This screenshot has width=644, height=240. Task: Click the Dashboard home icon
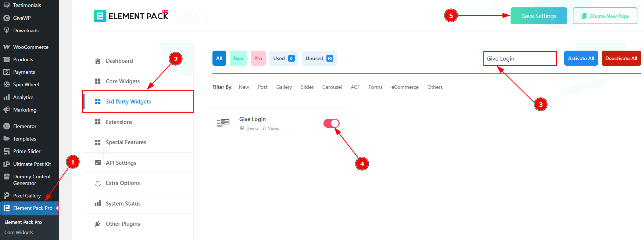point(98,61)
